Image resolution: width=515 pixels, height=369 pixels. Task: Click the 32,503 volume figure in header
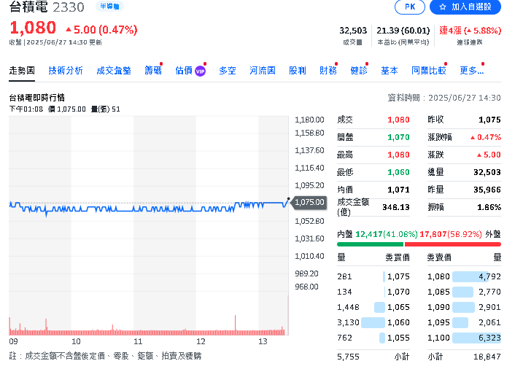pos(353,31)
